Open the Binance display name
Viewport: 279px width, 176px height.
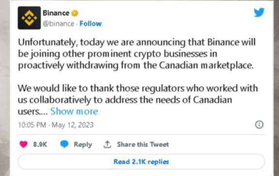coord(56,13)
